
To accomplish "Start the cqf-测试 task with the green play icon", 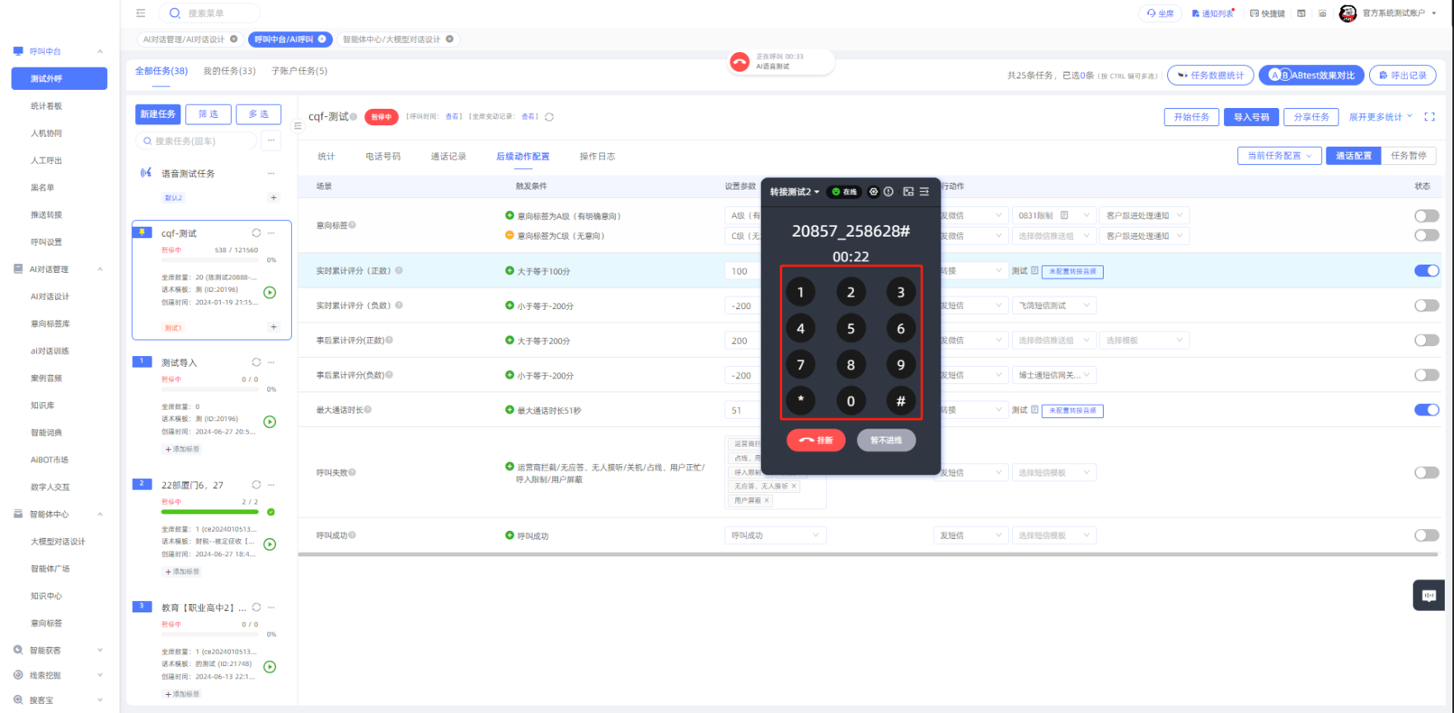I will [270, 293].
